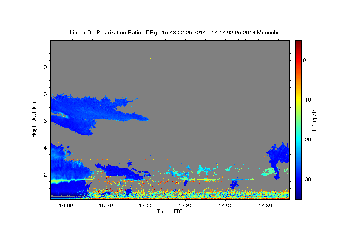Select the 16:30 time tick label
The width and height of the screenshot is (358, 239).
point(106,206)
